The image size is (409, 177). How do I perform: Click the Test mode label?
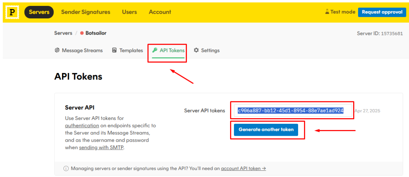(343, 12)
